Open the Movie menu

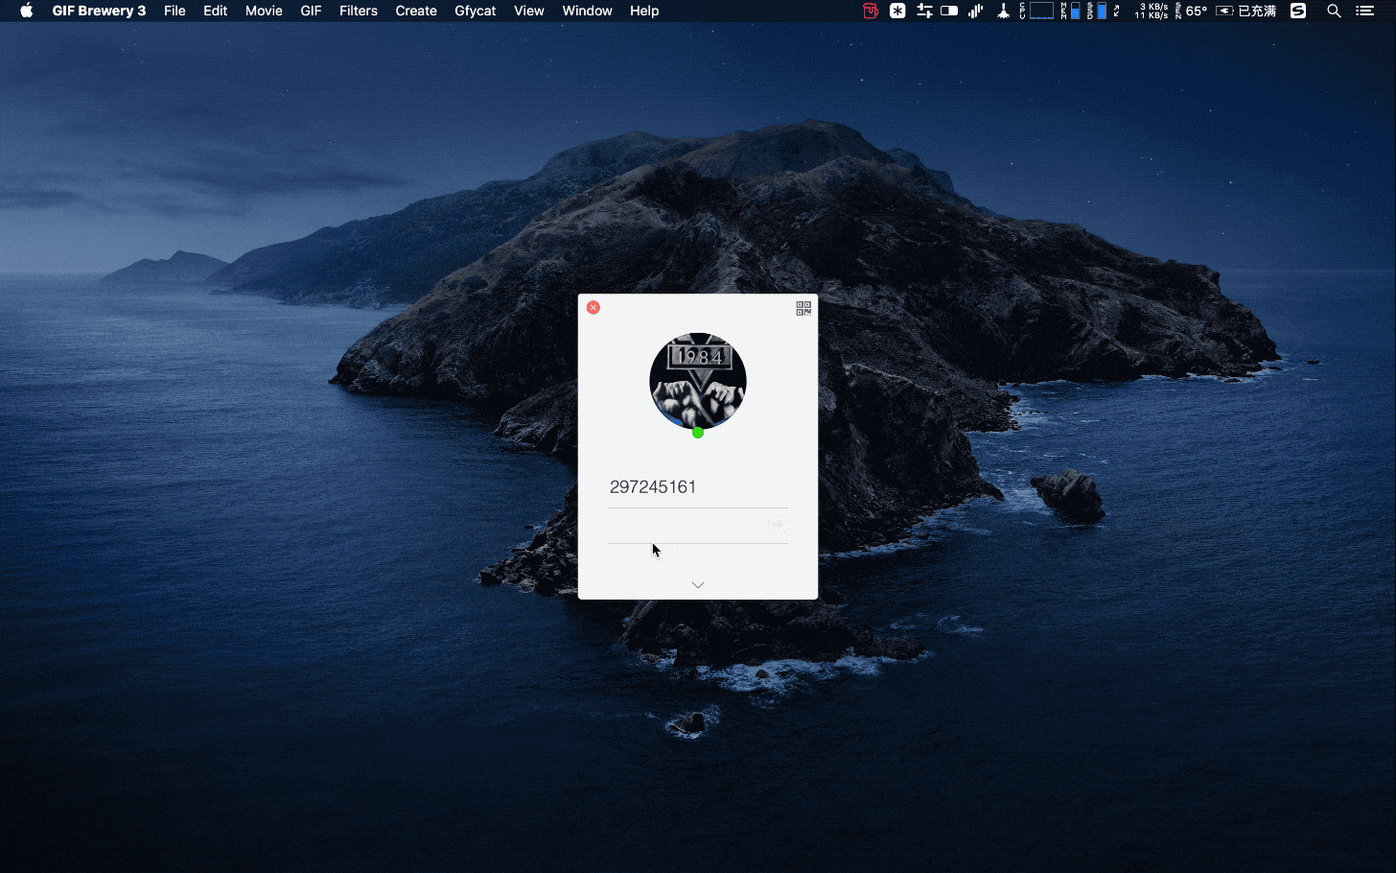[264, 11]
